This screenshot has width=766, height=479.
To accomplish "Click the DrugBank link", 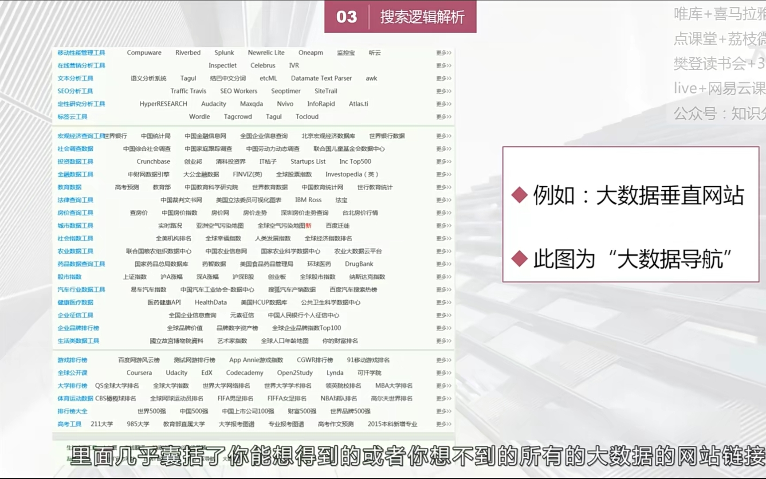I will [x=359, y=264].
